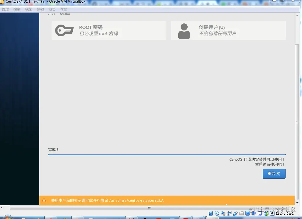This screenshot has width=302, height=219.
Task: Click the installation progress bar
Action: coord(167,154)
